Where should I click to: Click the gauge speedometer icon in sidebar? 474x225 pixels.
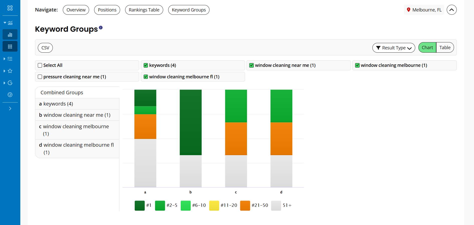(x=10, y=95)
